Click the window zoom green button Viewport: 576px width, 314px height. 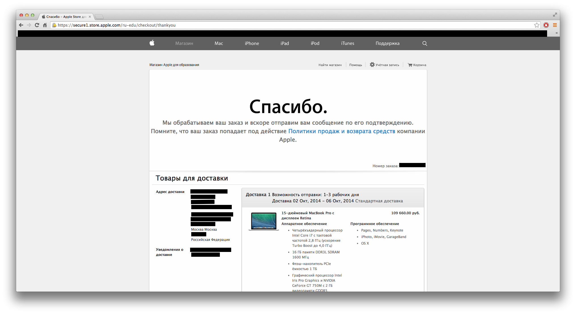pos(33,15)
